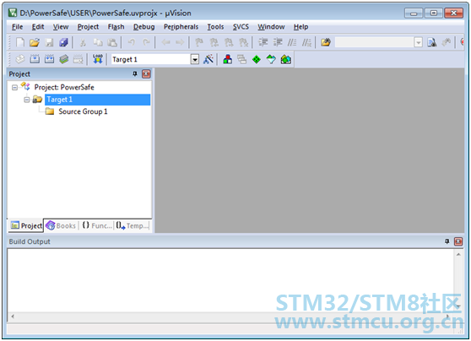The height and width of the screenshot is (341, 471).
Task: Create a new file with toolbar icon
Action: click(20, 42)
